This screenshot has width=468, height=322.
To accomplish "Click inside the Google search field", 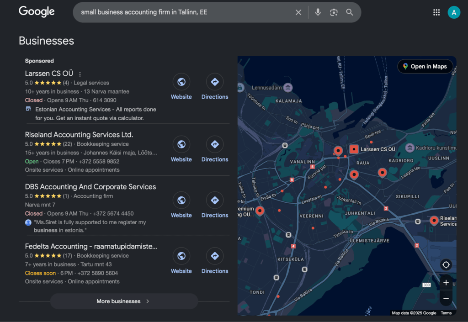I will pyautogui.click(x=183, y=12).
